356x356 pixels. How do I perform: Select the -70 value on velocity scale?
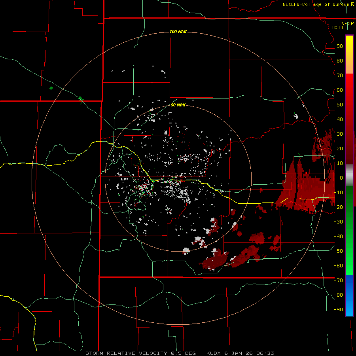pos(338,280)
